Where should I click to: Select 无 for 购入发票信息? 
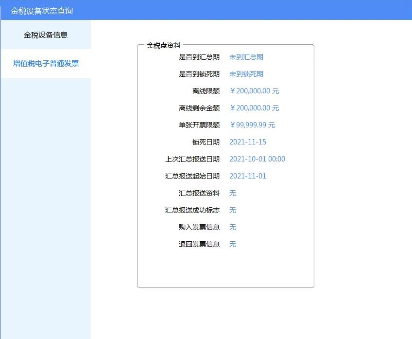pos(233,227)
